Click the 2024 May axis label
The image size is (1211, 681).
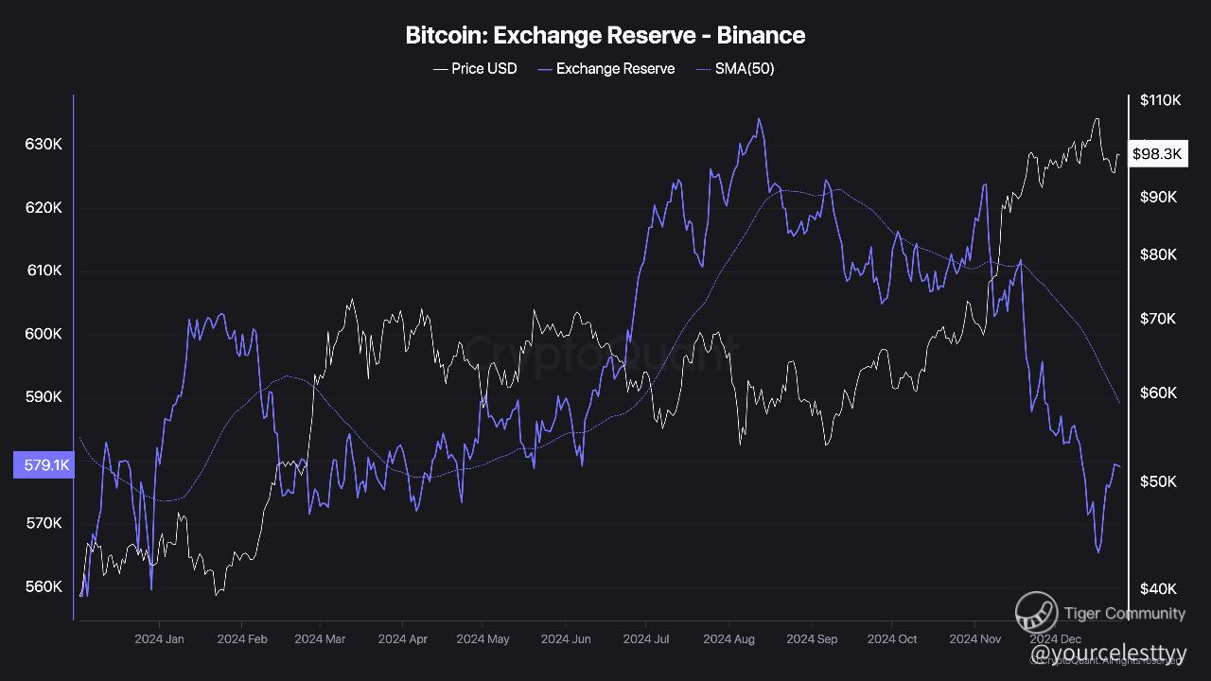(483, 639)
